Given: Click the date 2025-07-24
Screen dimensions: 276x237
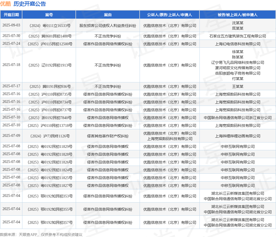Looking at the screenshot, I should (x=11, y=43).
